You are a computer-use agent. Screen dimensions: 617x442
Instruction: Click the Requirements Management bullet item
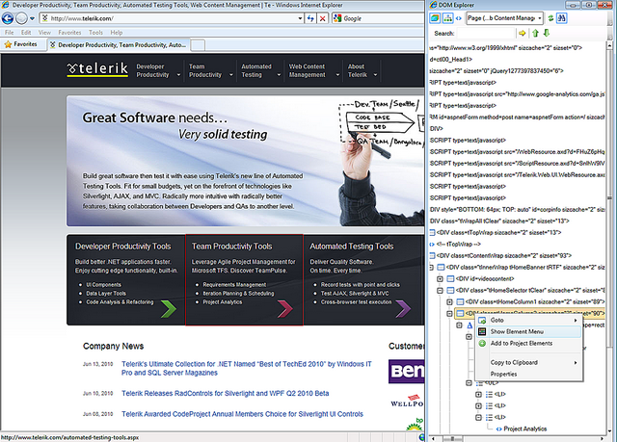pos(234,285)
